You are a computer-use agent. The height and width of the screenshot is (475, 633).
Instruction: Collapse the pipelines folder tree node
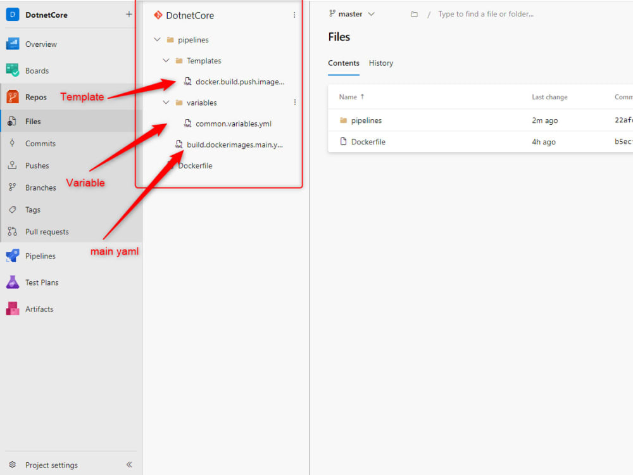click(156, 39)
